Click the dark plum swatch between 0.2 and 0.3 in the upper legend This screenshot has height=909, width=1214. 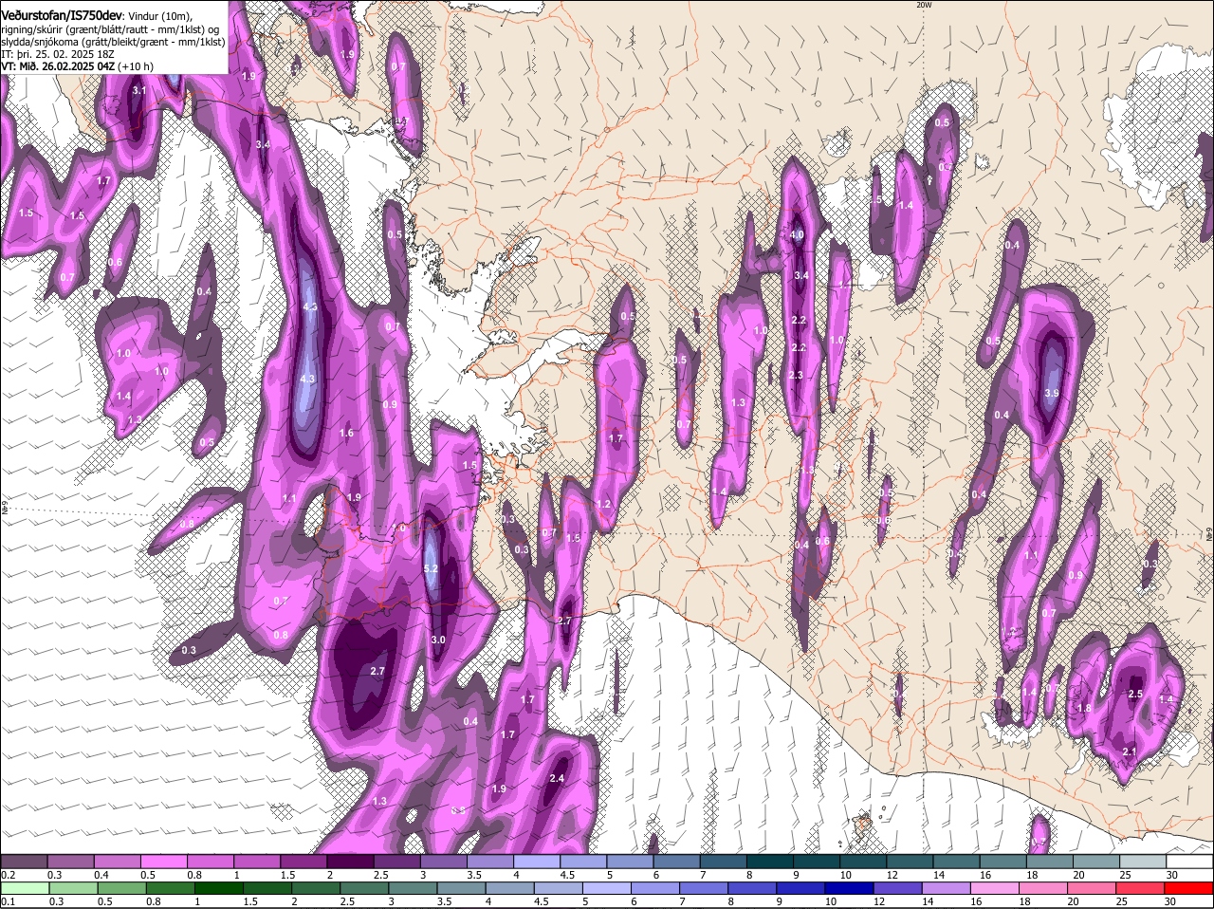tap(25, 862)
